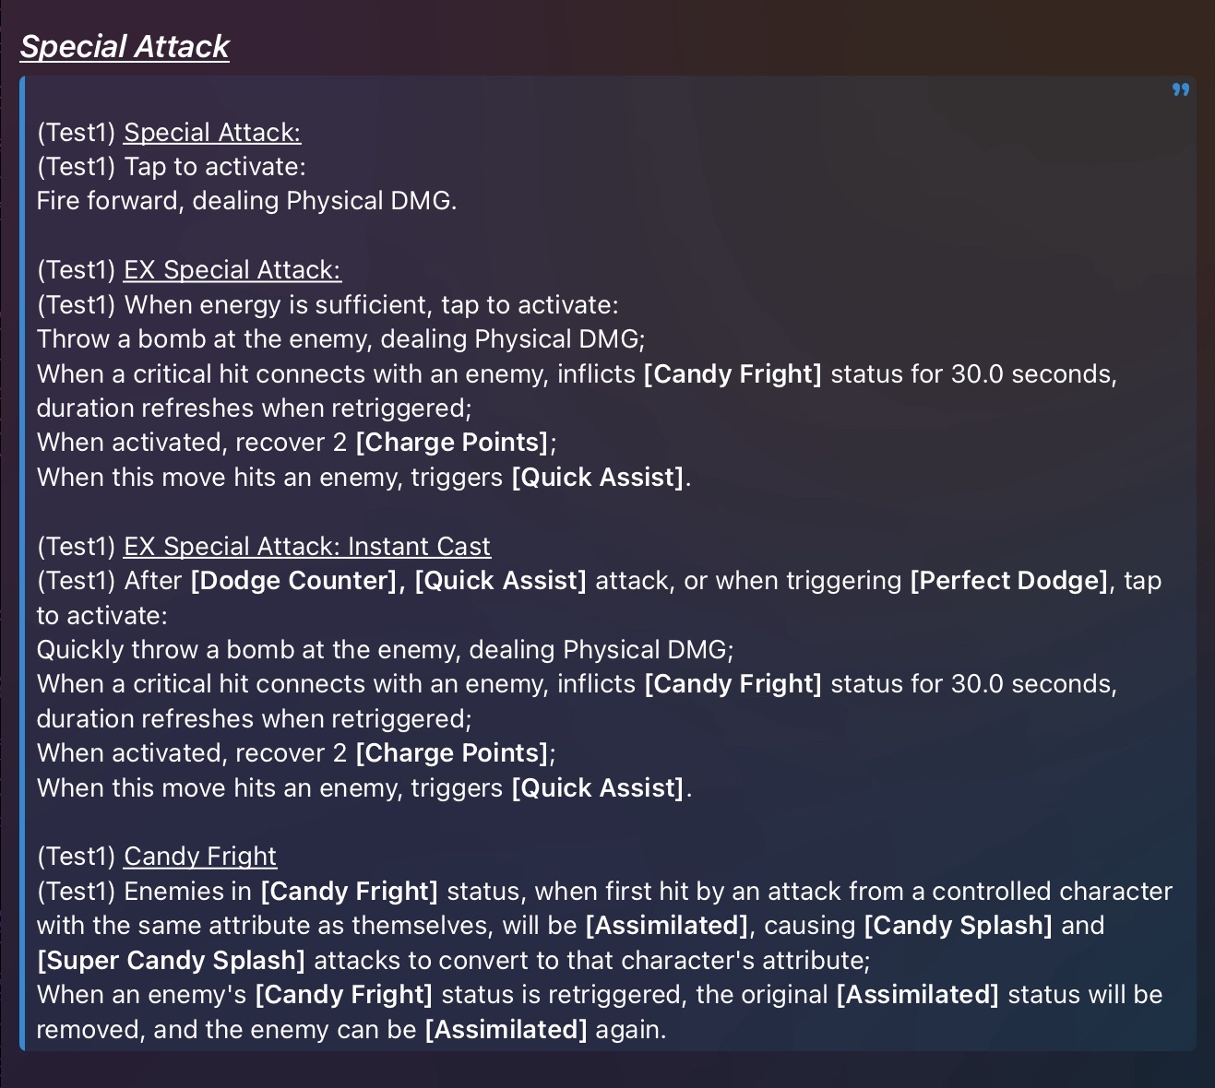The height and width of the screenshot is (1088, 1215).
Task: Click the 'Fire forward, dealing Physical DMG' line
Action: [x=246, y=201]
